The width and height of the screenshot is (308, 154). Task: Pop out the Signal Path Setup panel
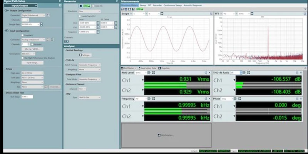[60, 5]
